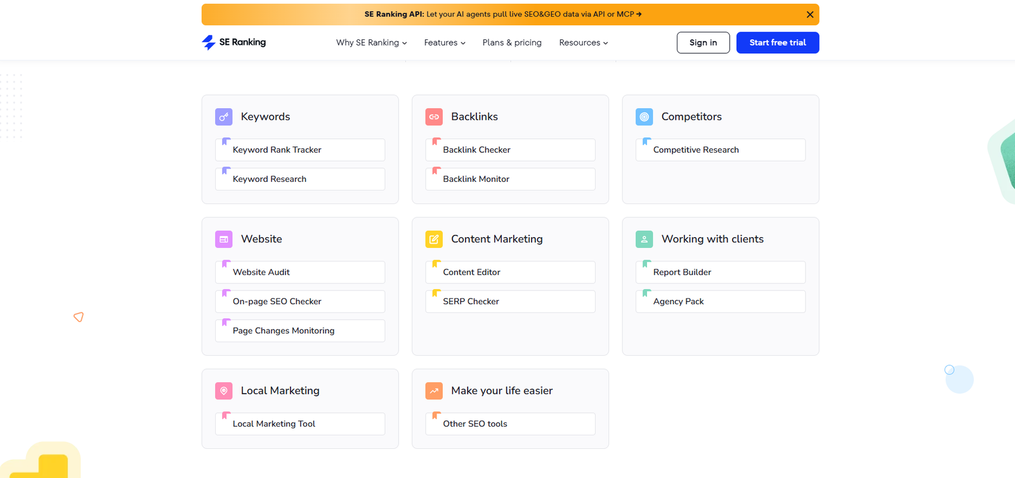Open Report Builder
1015x478 pixels.
(721, 272)
